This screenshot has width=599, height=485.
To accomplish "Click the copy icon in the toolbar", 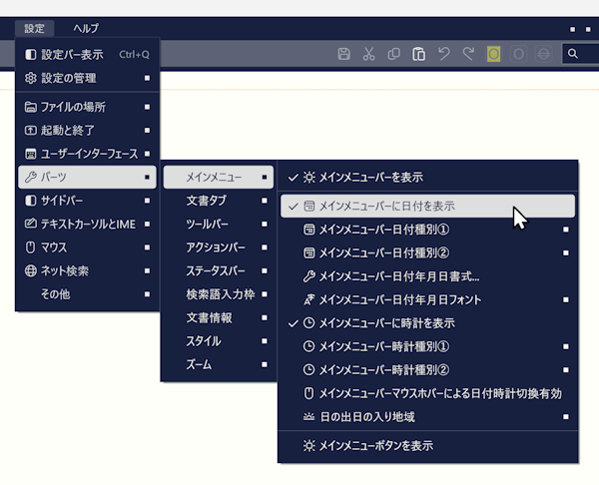I will point(394,54).
